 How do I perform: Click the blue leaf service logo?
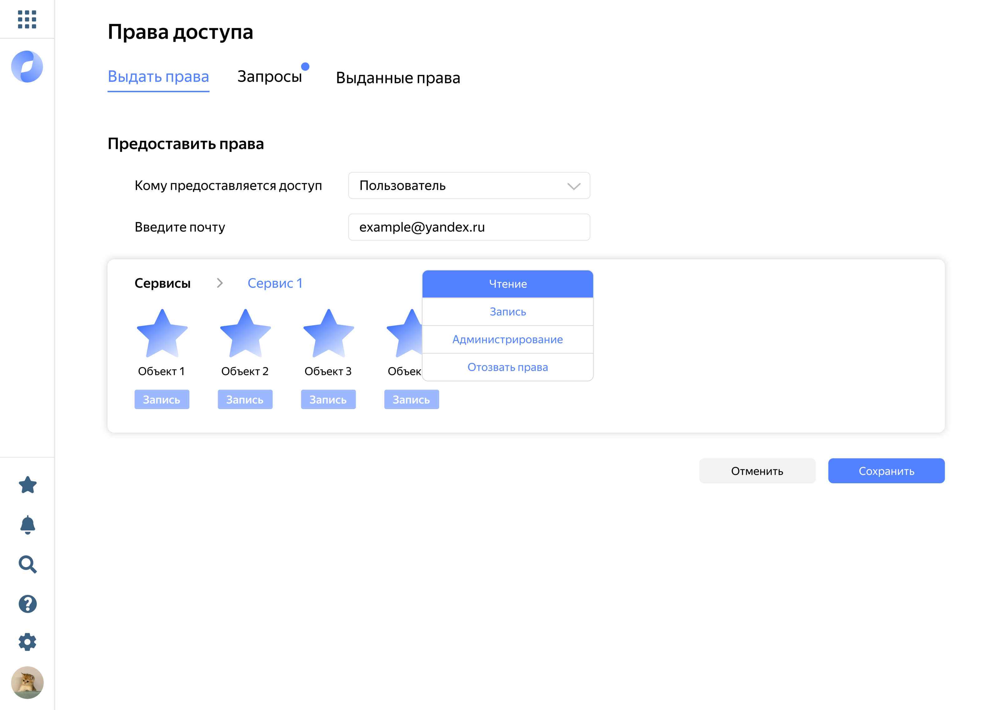[x=27, y=66]
